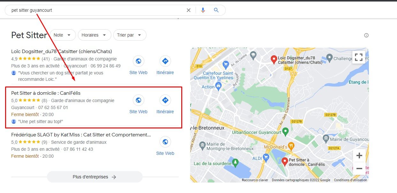Image resolution: width=397 pixels, height=193 pixels.
Task: Expand the map to fullscreen
Action: pyautogui.click(x=359, y=57)
